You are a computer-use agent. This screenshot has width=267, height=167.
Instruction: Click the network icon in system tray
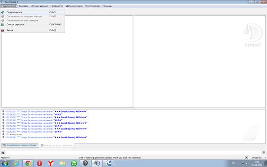[243, 164]
